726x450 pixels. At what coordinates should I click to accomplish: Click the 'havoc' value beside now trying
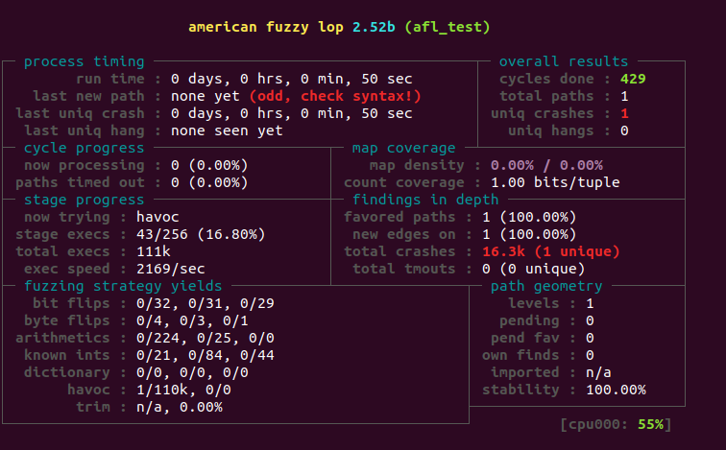point(192,217)
